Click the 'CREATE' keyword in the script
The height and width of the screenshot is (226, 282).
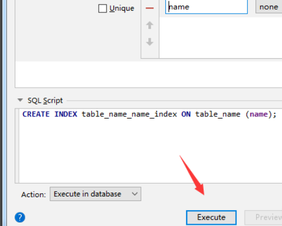pos(36,114)
